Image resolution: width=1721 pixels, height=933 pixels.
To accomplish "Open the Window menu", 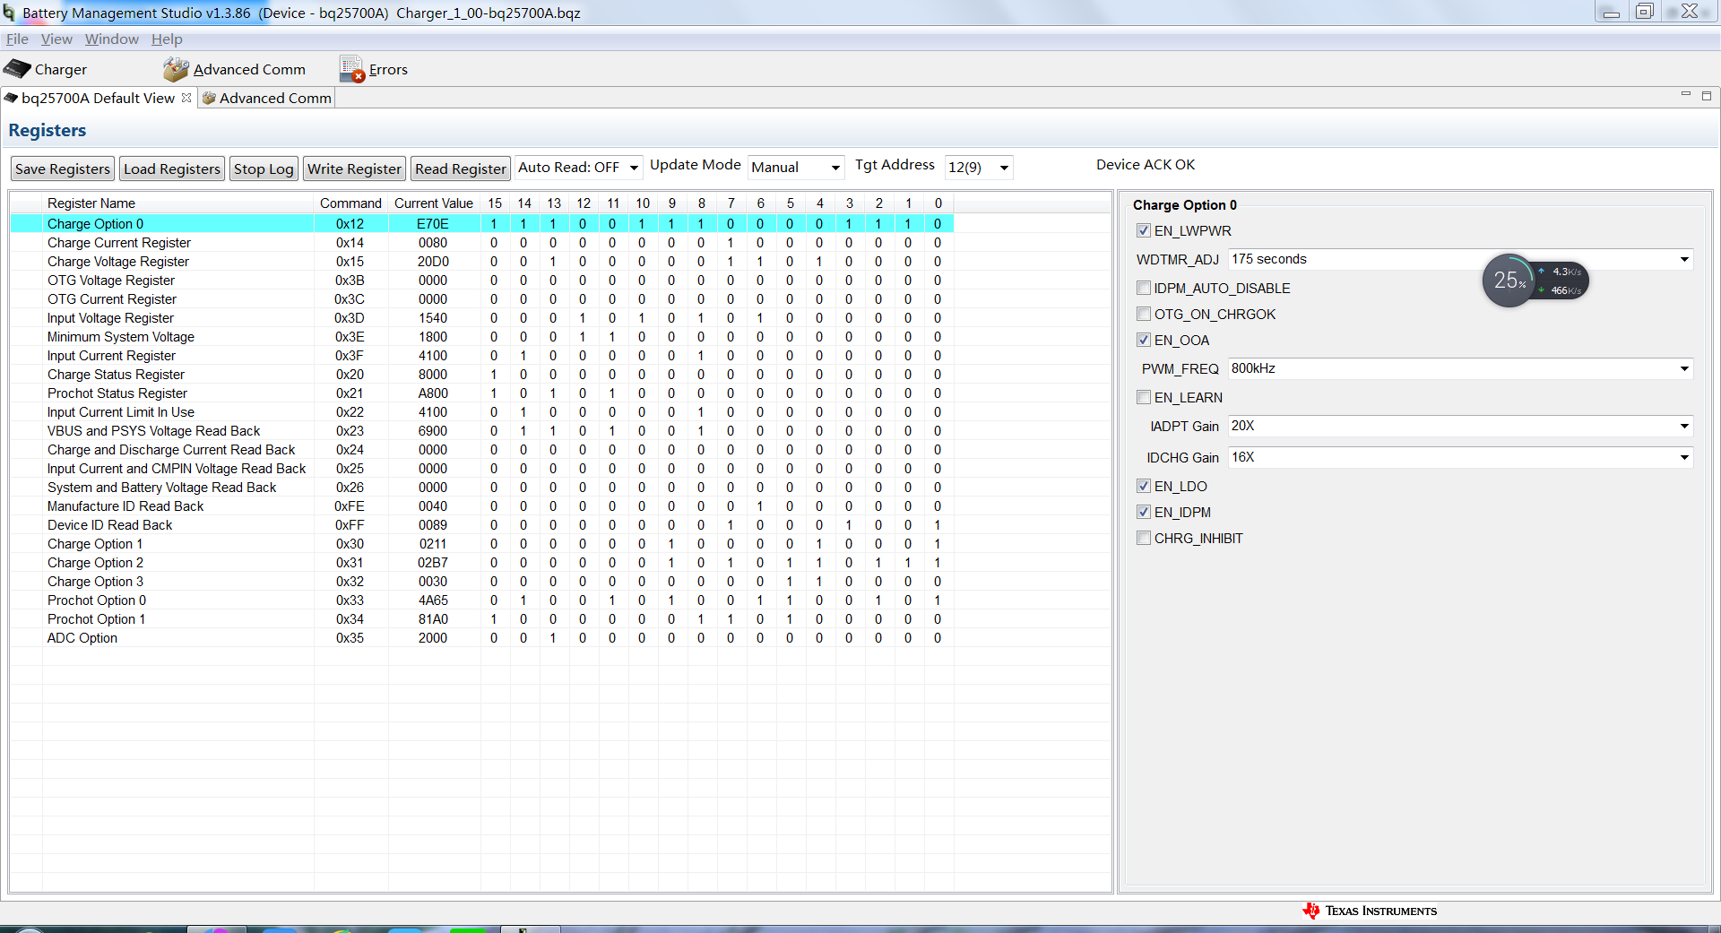I will point(112,39).
